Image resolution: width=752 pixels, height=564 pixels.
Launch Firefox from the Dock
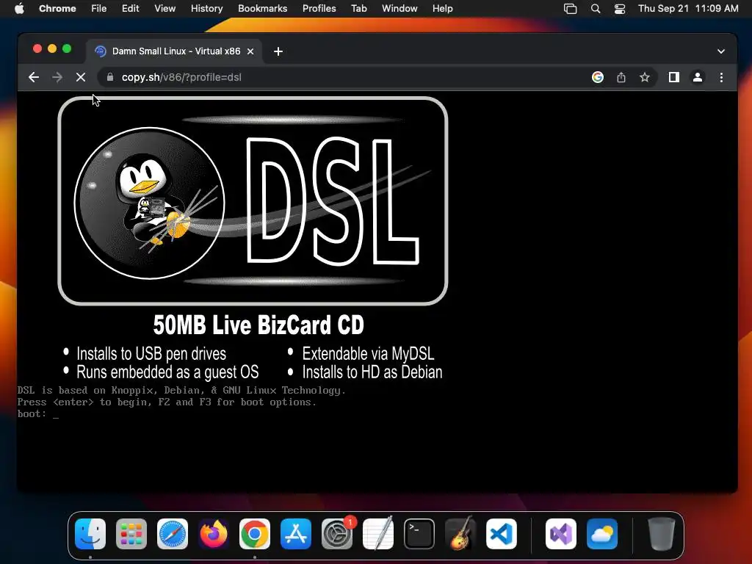pyautogui.click(x=214, y=534)
